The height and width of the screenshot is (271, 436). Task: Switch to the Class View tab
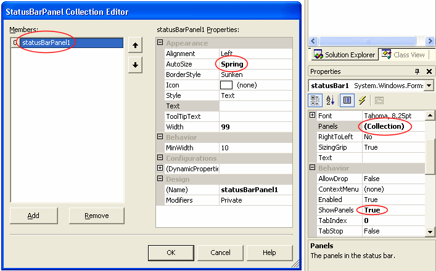403,55
